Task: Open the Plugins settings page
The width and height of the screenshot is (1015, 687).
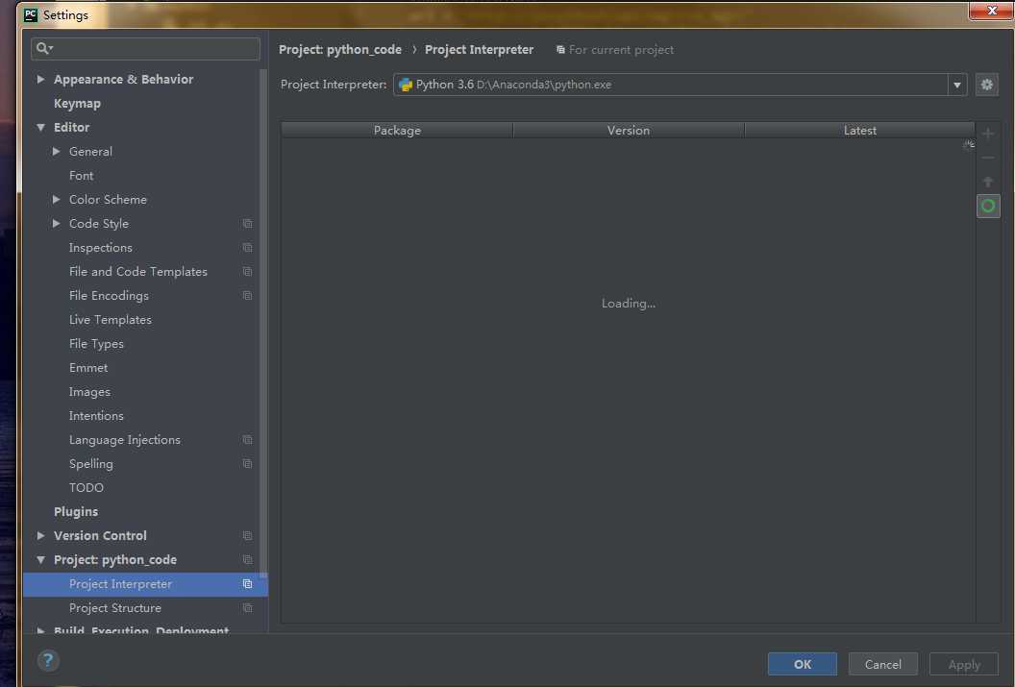Action: coord(76,512)
